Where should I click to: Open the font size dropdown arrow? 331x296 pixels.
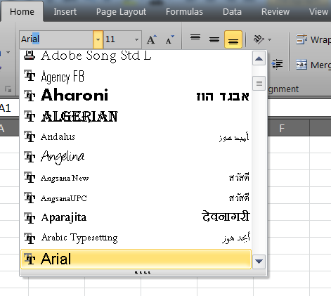[136, 39]
